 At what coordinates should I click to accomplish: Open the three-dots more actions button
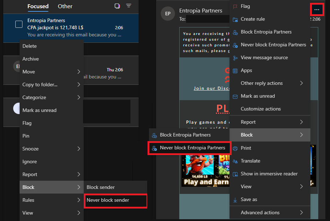(x=317, y=10)
